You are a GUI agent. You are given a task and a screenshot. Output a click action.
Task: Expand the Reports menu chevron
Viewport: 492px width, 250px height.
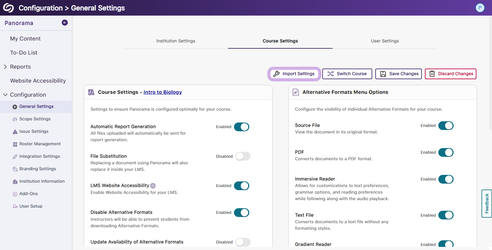coord(5,67)
